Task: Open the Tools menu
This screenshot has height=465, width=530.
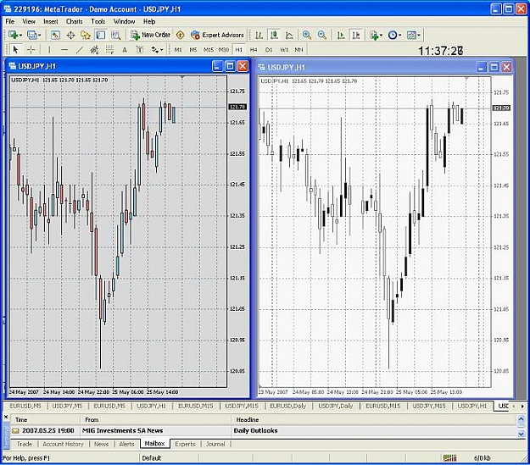Action: pyautogui.click(x=98, y=21)
